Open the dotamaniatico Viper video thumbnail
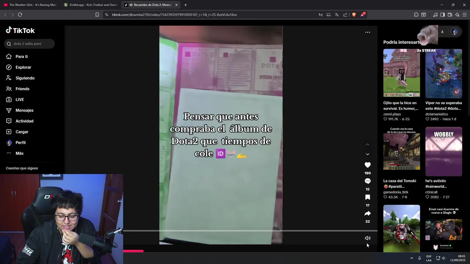This screenshot has width=470, height=264. (444, 73)
